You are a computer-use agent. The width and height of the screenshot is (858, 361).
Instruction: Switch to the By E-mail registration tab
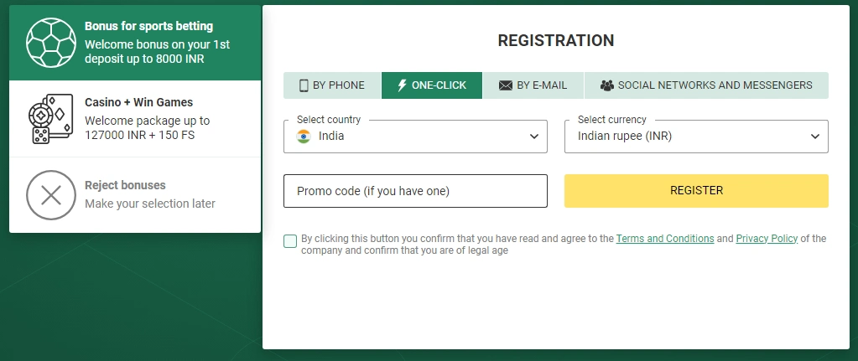(x=533, y=85)
